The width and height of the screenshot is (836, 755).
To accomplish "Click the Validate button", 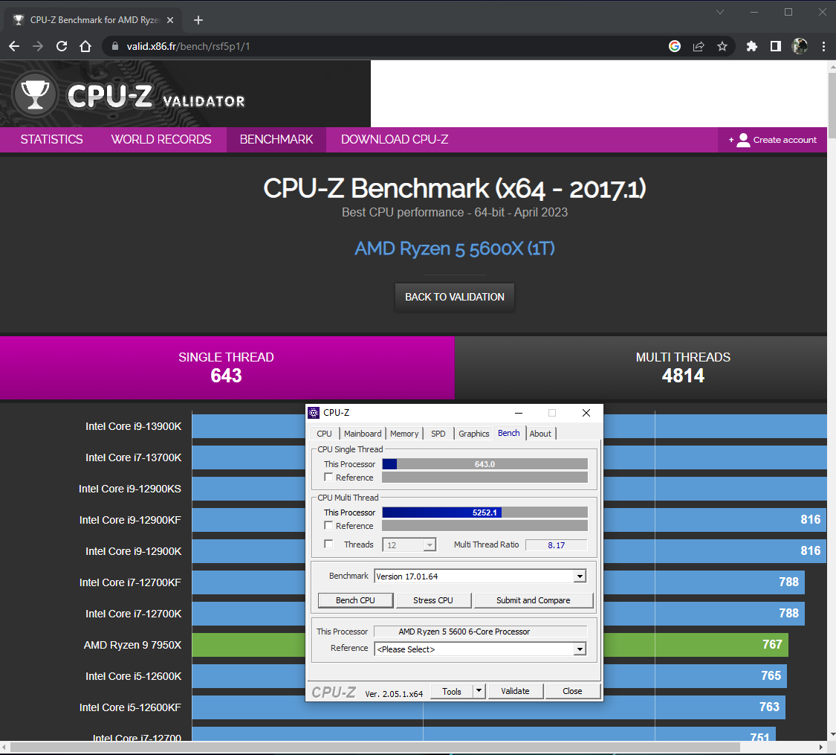I will coord(515,691).
